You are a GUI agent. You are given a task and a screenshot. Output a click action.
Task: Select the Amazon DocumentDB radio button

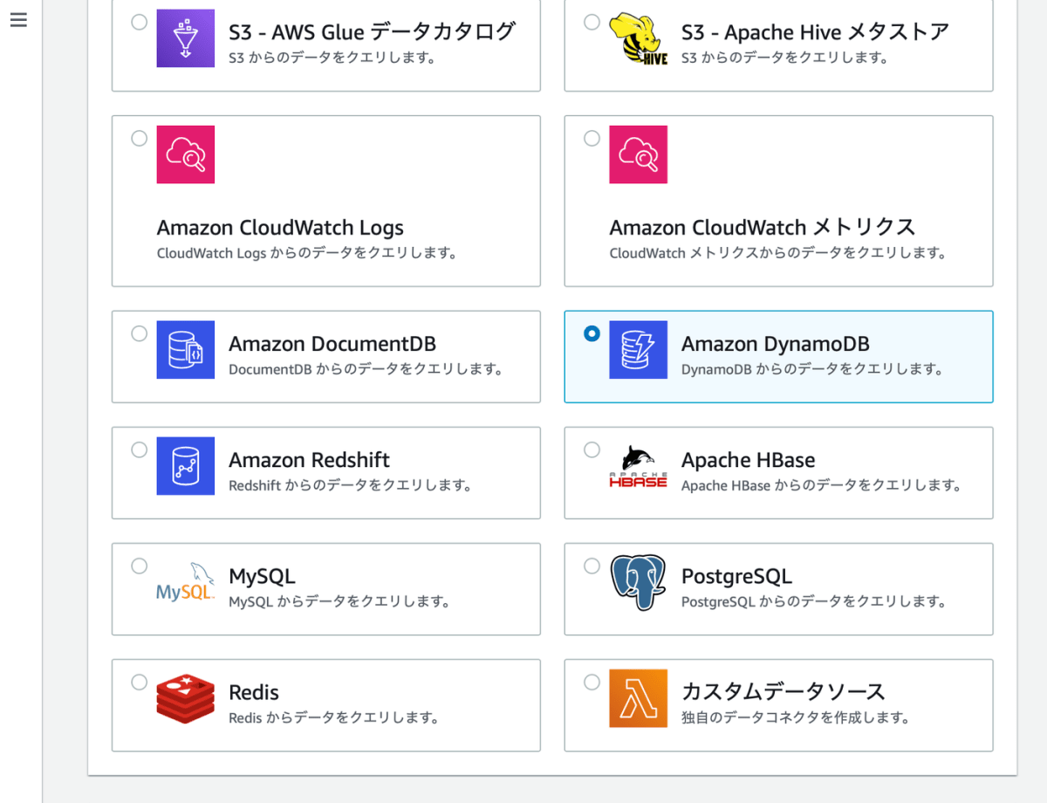click(x=140, y=333)
